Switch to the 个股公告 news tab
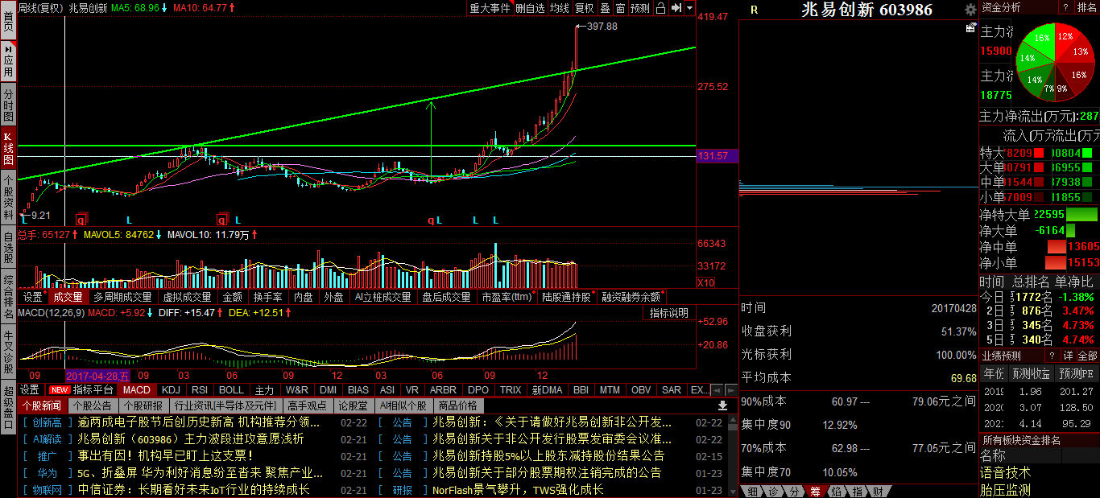Image resolution: width=1100 pixels, height=498 pixels. (93, 405)
